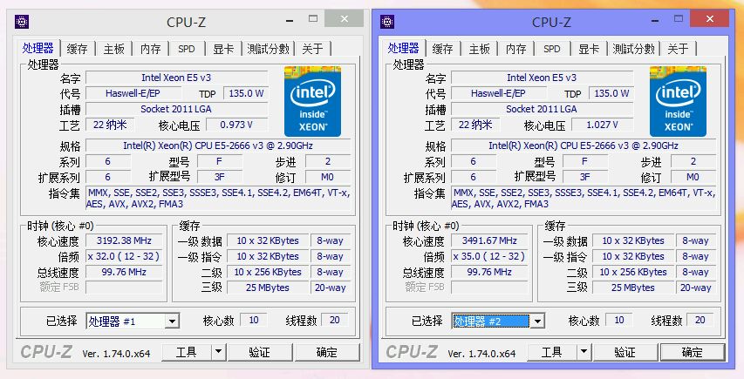Expand the 处理器 #2 selection dropdown
744x379 pixels.
pos(537,321)
